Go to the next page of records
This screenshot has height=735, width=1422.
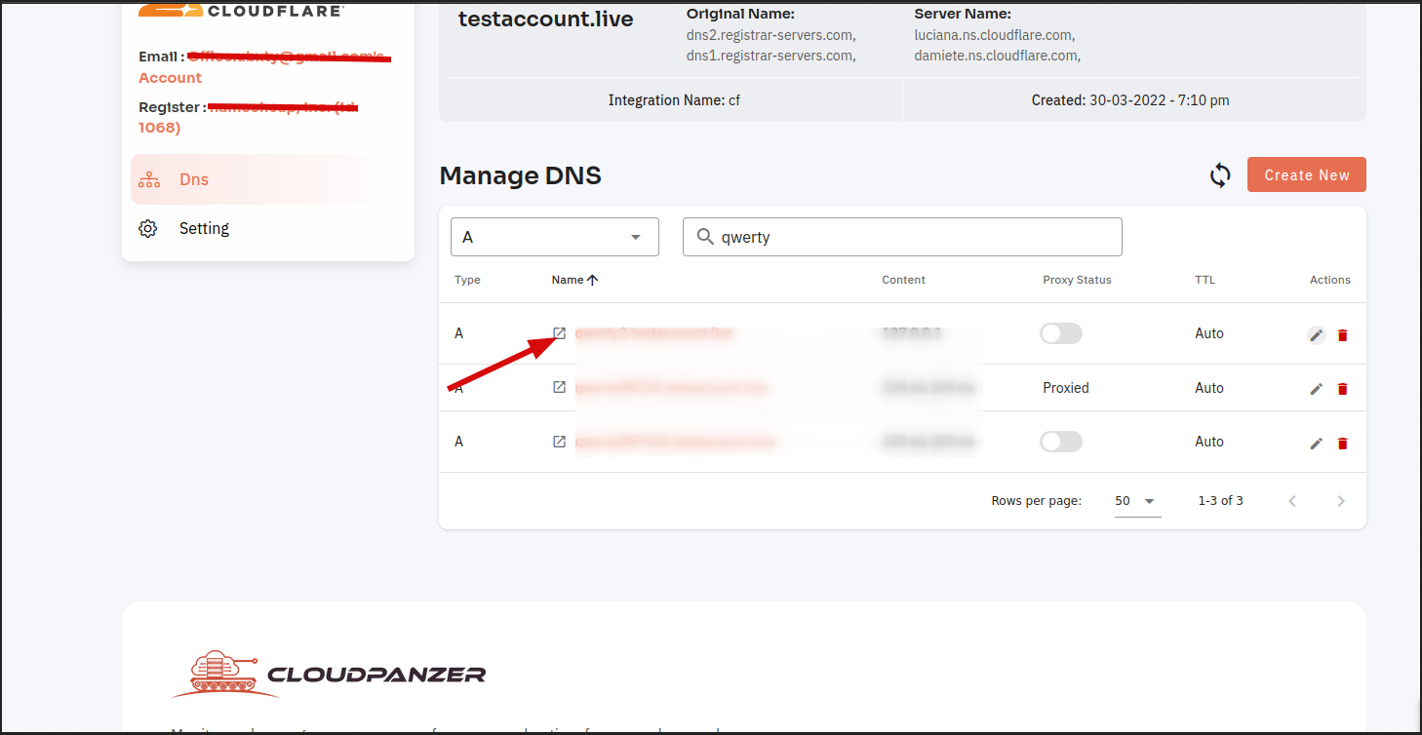click(x=1341, y=501)
